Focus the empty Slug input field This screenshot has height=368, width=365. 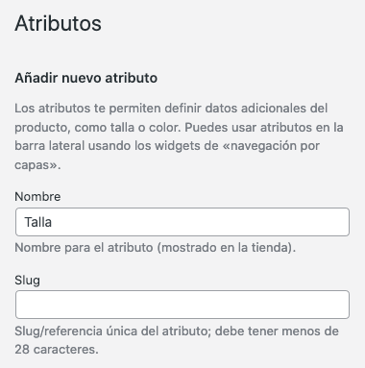[182, 305]
